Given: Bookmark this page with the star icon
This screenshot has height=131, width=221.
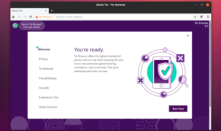Looking at the screenshot, I should coord(195,17).
